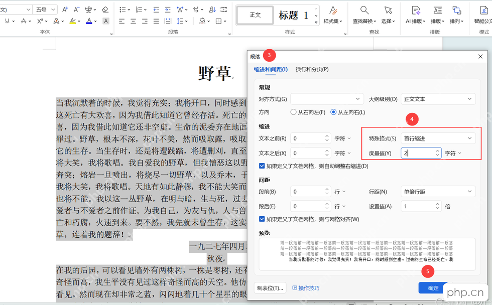
Task: Apply distributed alignment
Action: (168, 21)
